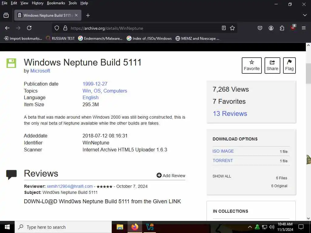Click SHOW ALL download files
This screenshot has width=311, height=233.
(x=222, y=176)
